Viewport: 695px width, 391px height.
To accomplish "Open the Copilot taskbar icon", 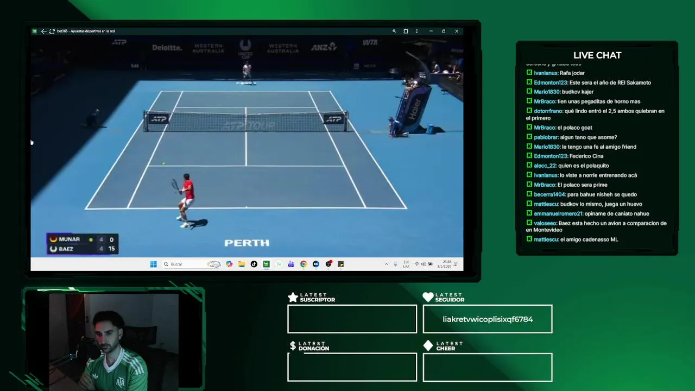I will (229, 264).
